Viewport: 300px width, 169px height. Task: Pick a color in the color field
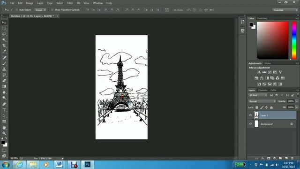(x=273, y=40)
